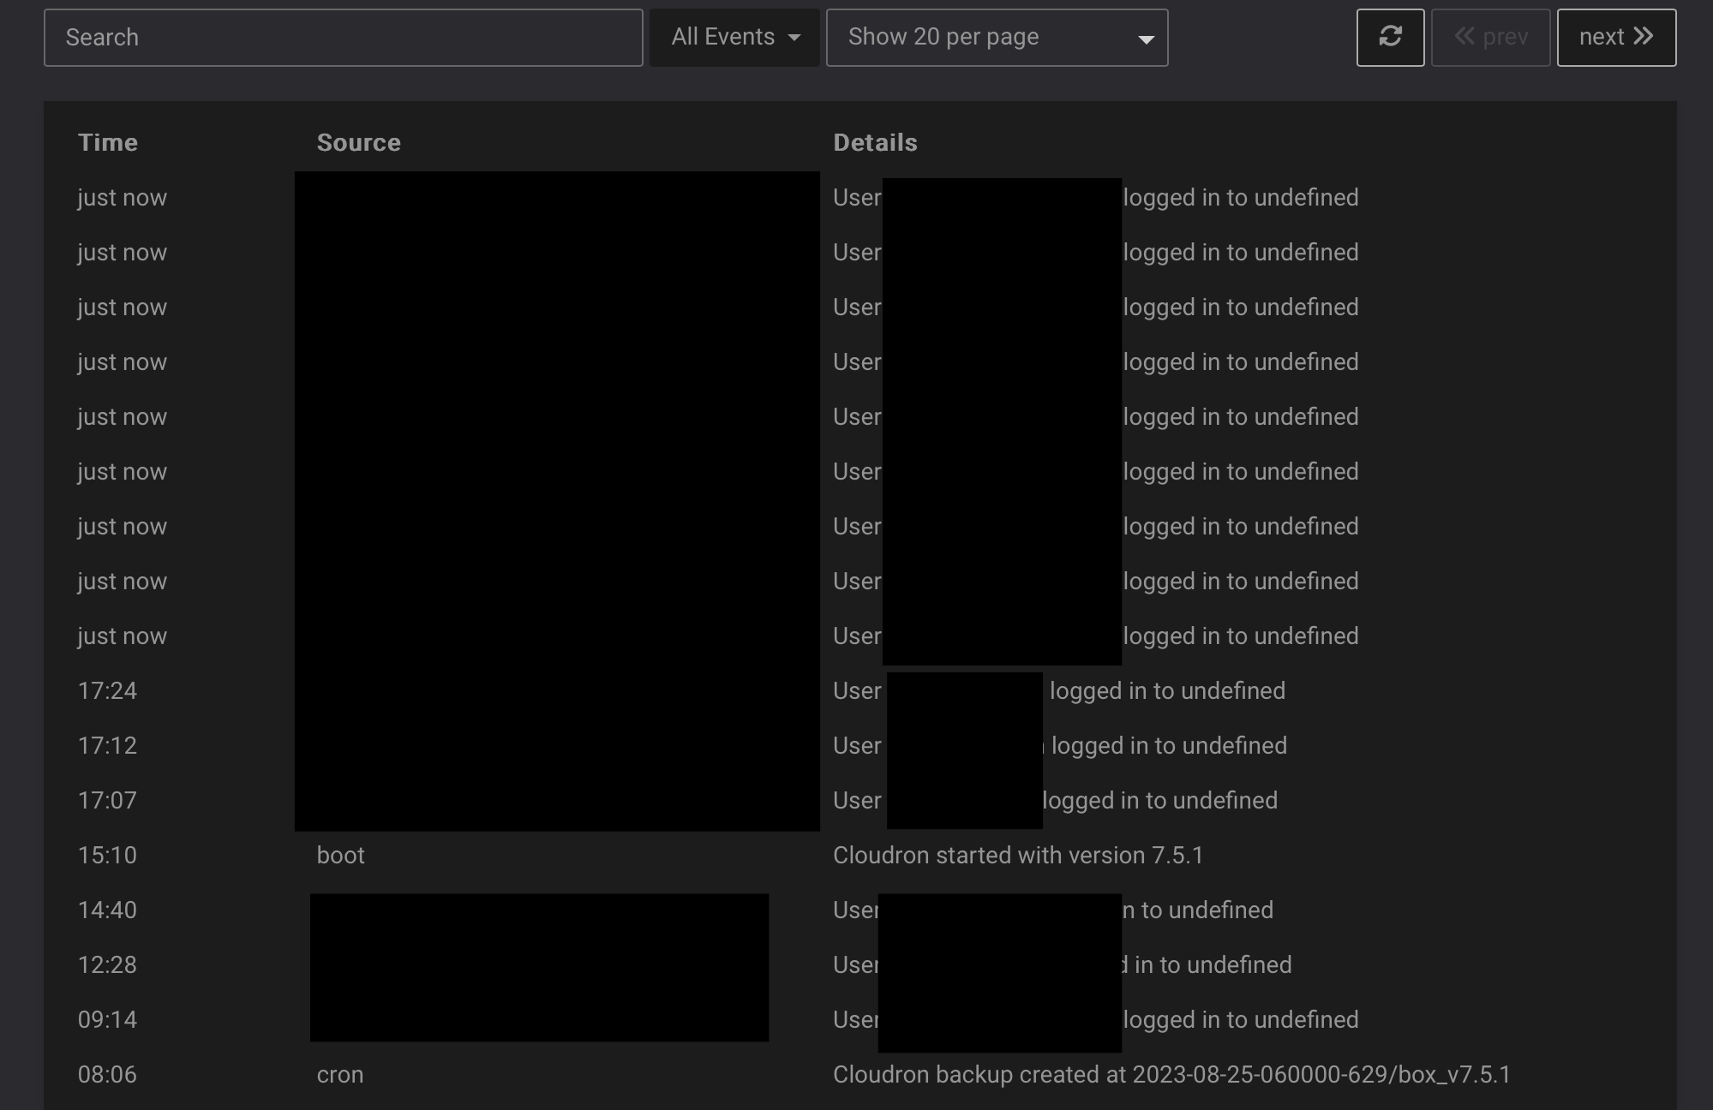Click the Time column header

point(108,142)
